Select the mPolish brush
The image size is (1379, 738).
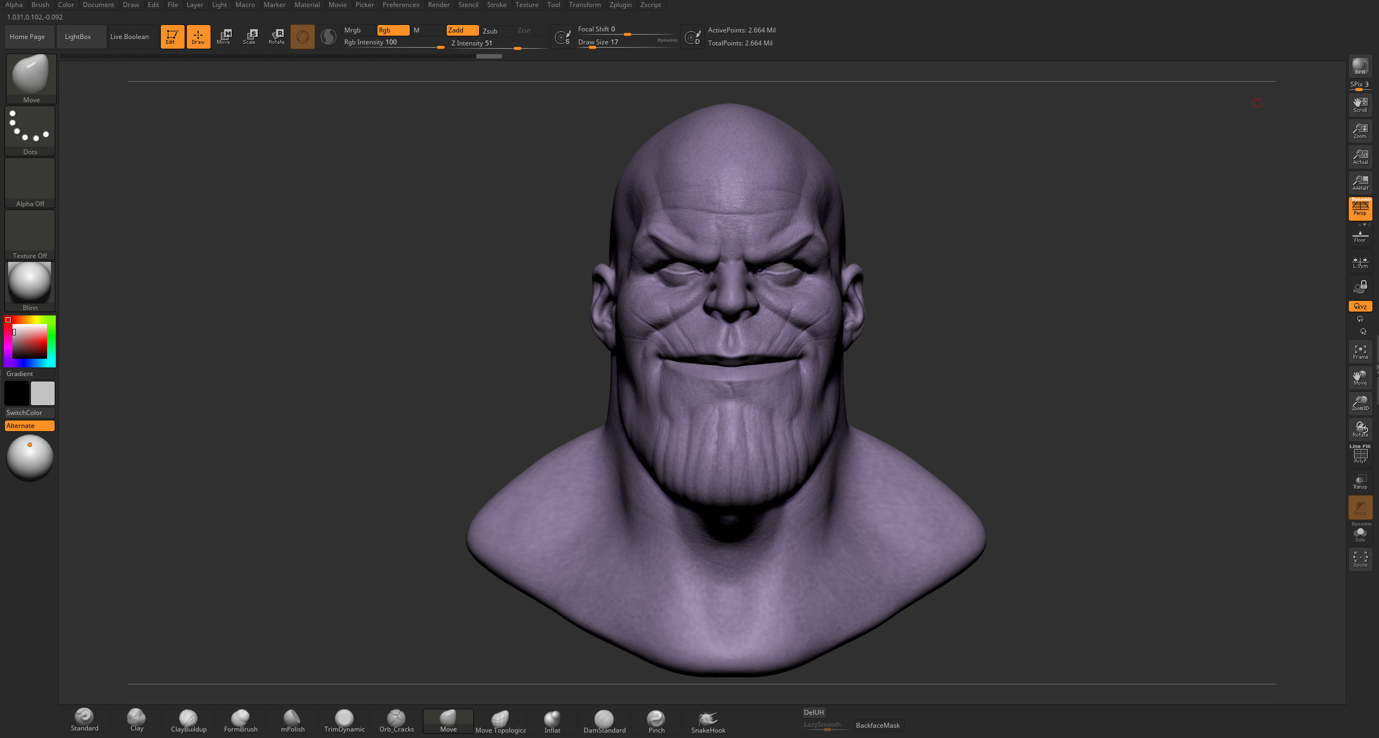click(292, 721)
